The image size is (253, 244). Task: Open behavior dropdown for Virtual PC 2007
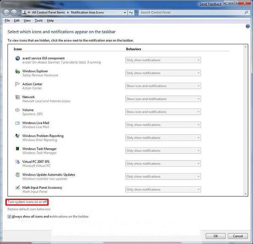coord(163,164)
